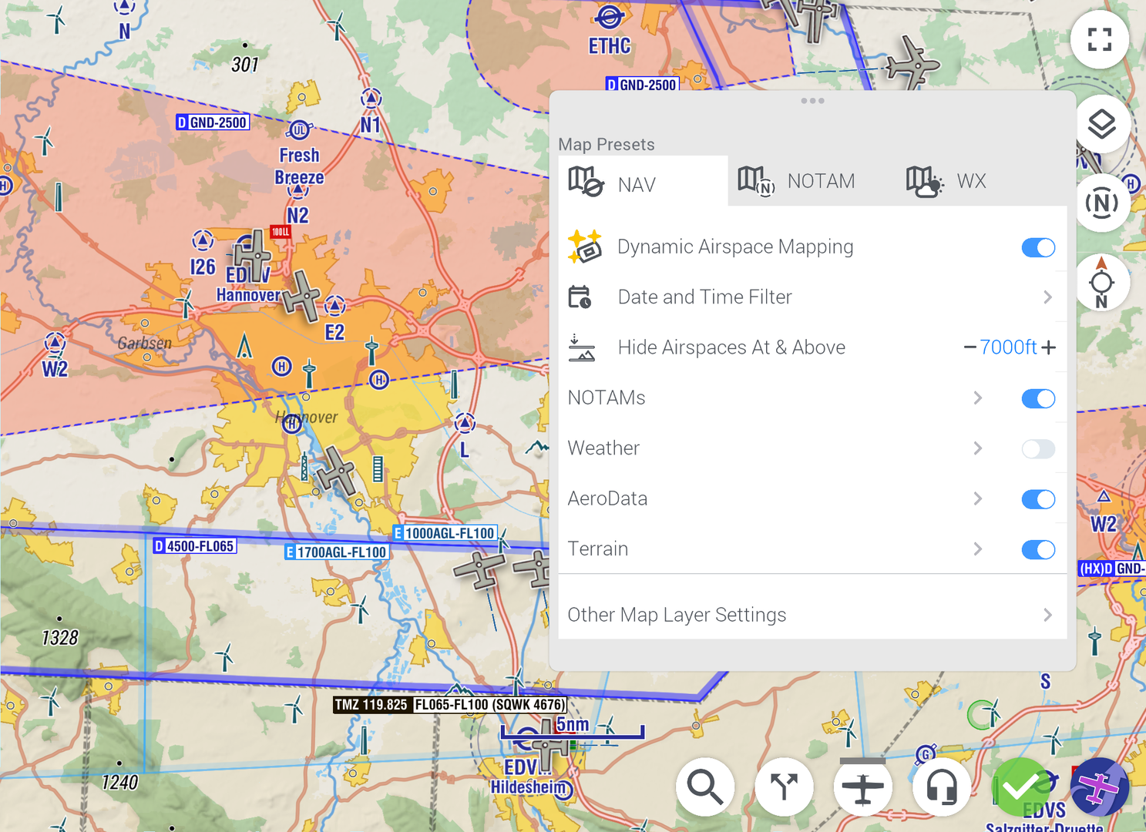
Task: Open Date and Time Filter chevron
Action: [x=1047, y=297]
